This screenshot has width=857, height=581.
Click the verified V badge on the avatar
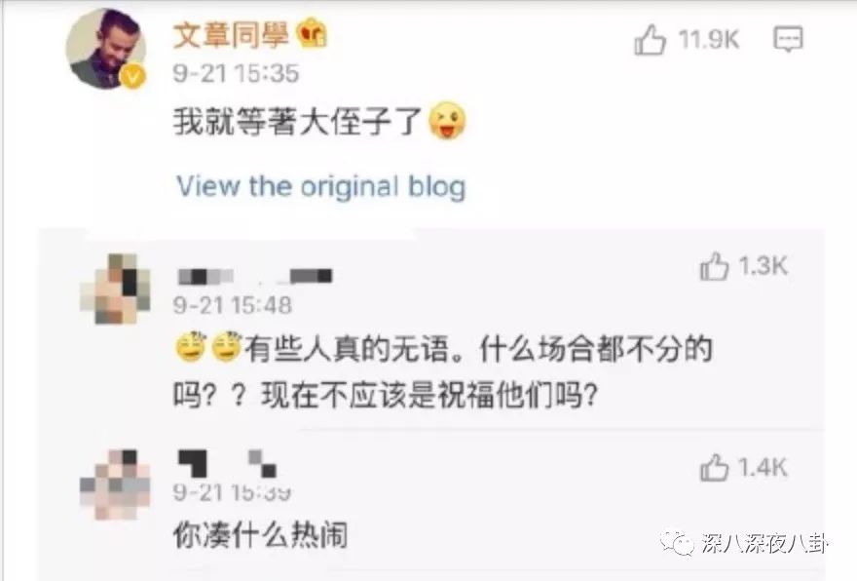point(132,77)
